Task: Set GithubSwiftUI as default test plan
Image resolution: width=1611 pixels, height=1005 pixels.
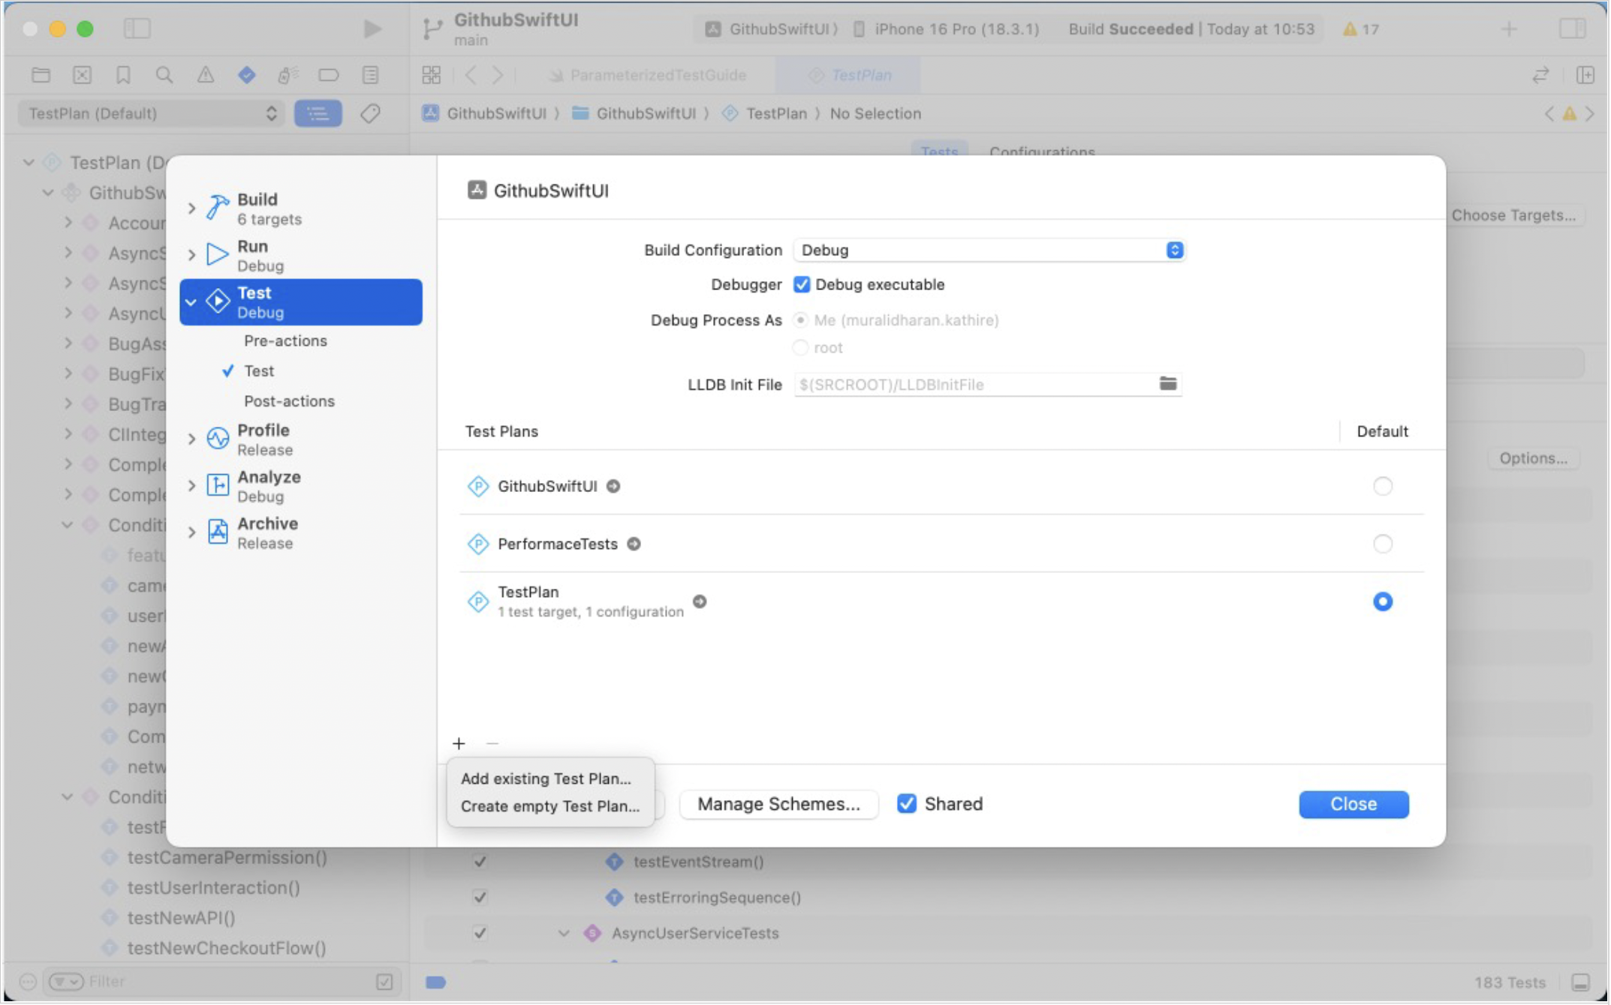Action: click(1383, 487)
